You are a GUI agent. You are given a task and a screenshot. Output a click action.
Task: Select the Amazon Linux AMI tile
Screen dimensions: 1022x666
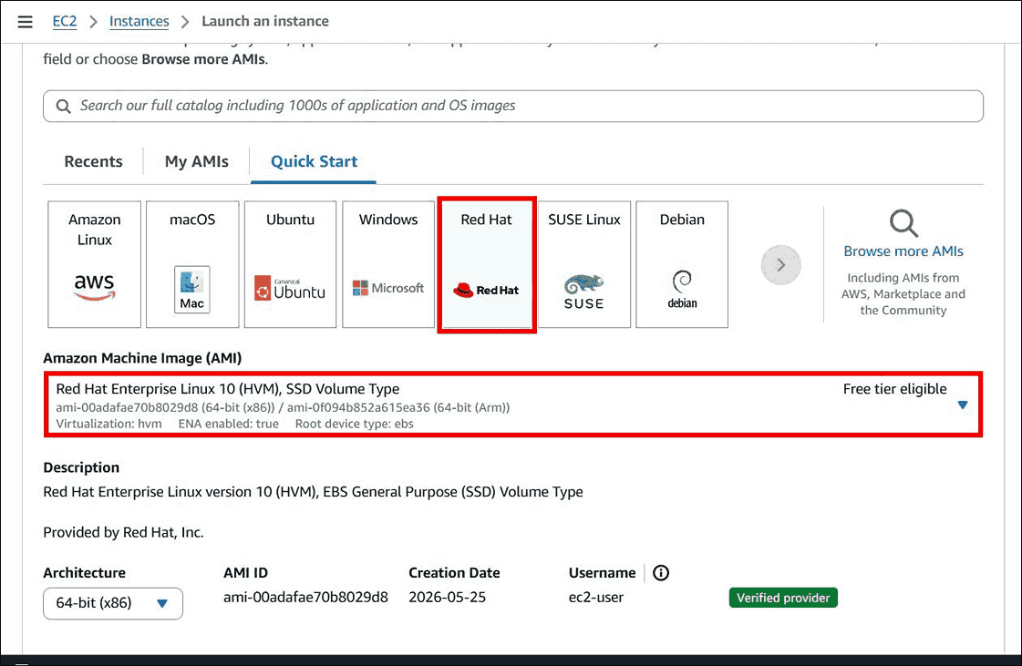[x=95, y=264]
